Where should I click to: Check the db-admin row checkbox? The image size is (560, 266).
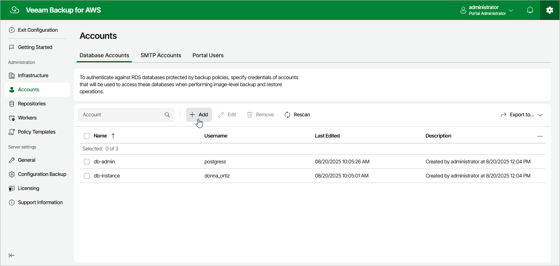(x=87, y=162)
